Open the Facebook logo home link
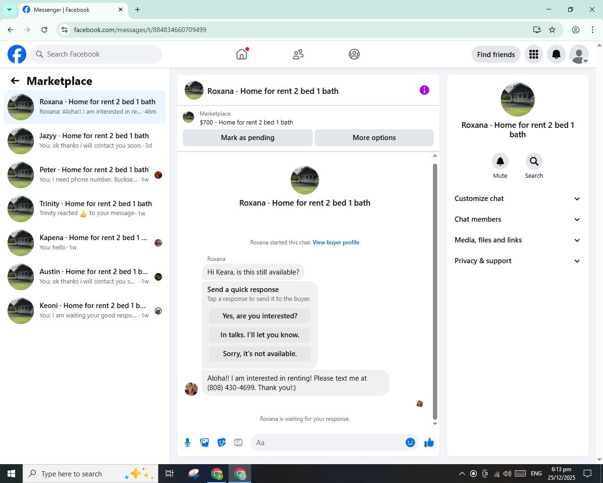 pos(17,54)
